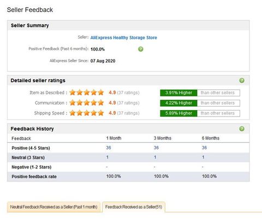Open the 6 Months neutral feedback count

[203, 157]
